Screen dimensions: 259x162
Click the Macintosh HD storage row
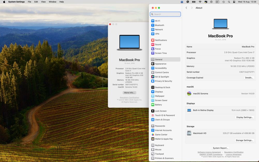point(220,133)
